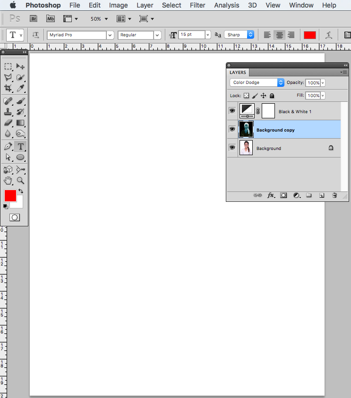This screenshot has height=398, width=351.
Task: Select the Blur tool
Action: tap(8, 133)
